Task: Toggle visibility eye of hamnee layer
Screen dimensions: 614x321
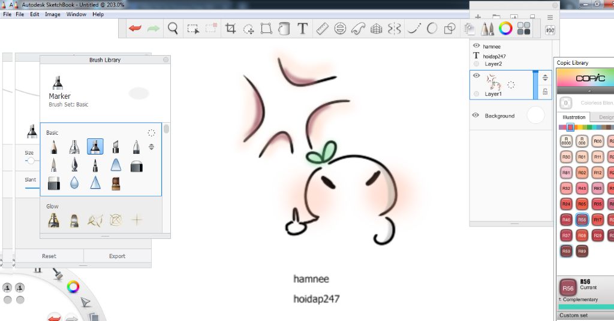Action: (x=477, y=46)
